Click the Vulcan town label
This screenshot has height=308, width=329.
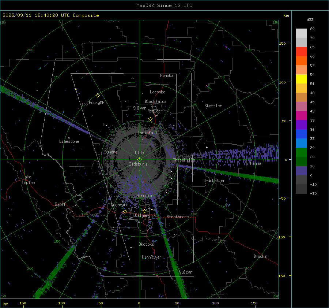(x=186, y=272)
